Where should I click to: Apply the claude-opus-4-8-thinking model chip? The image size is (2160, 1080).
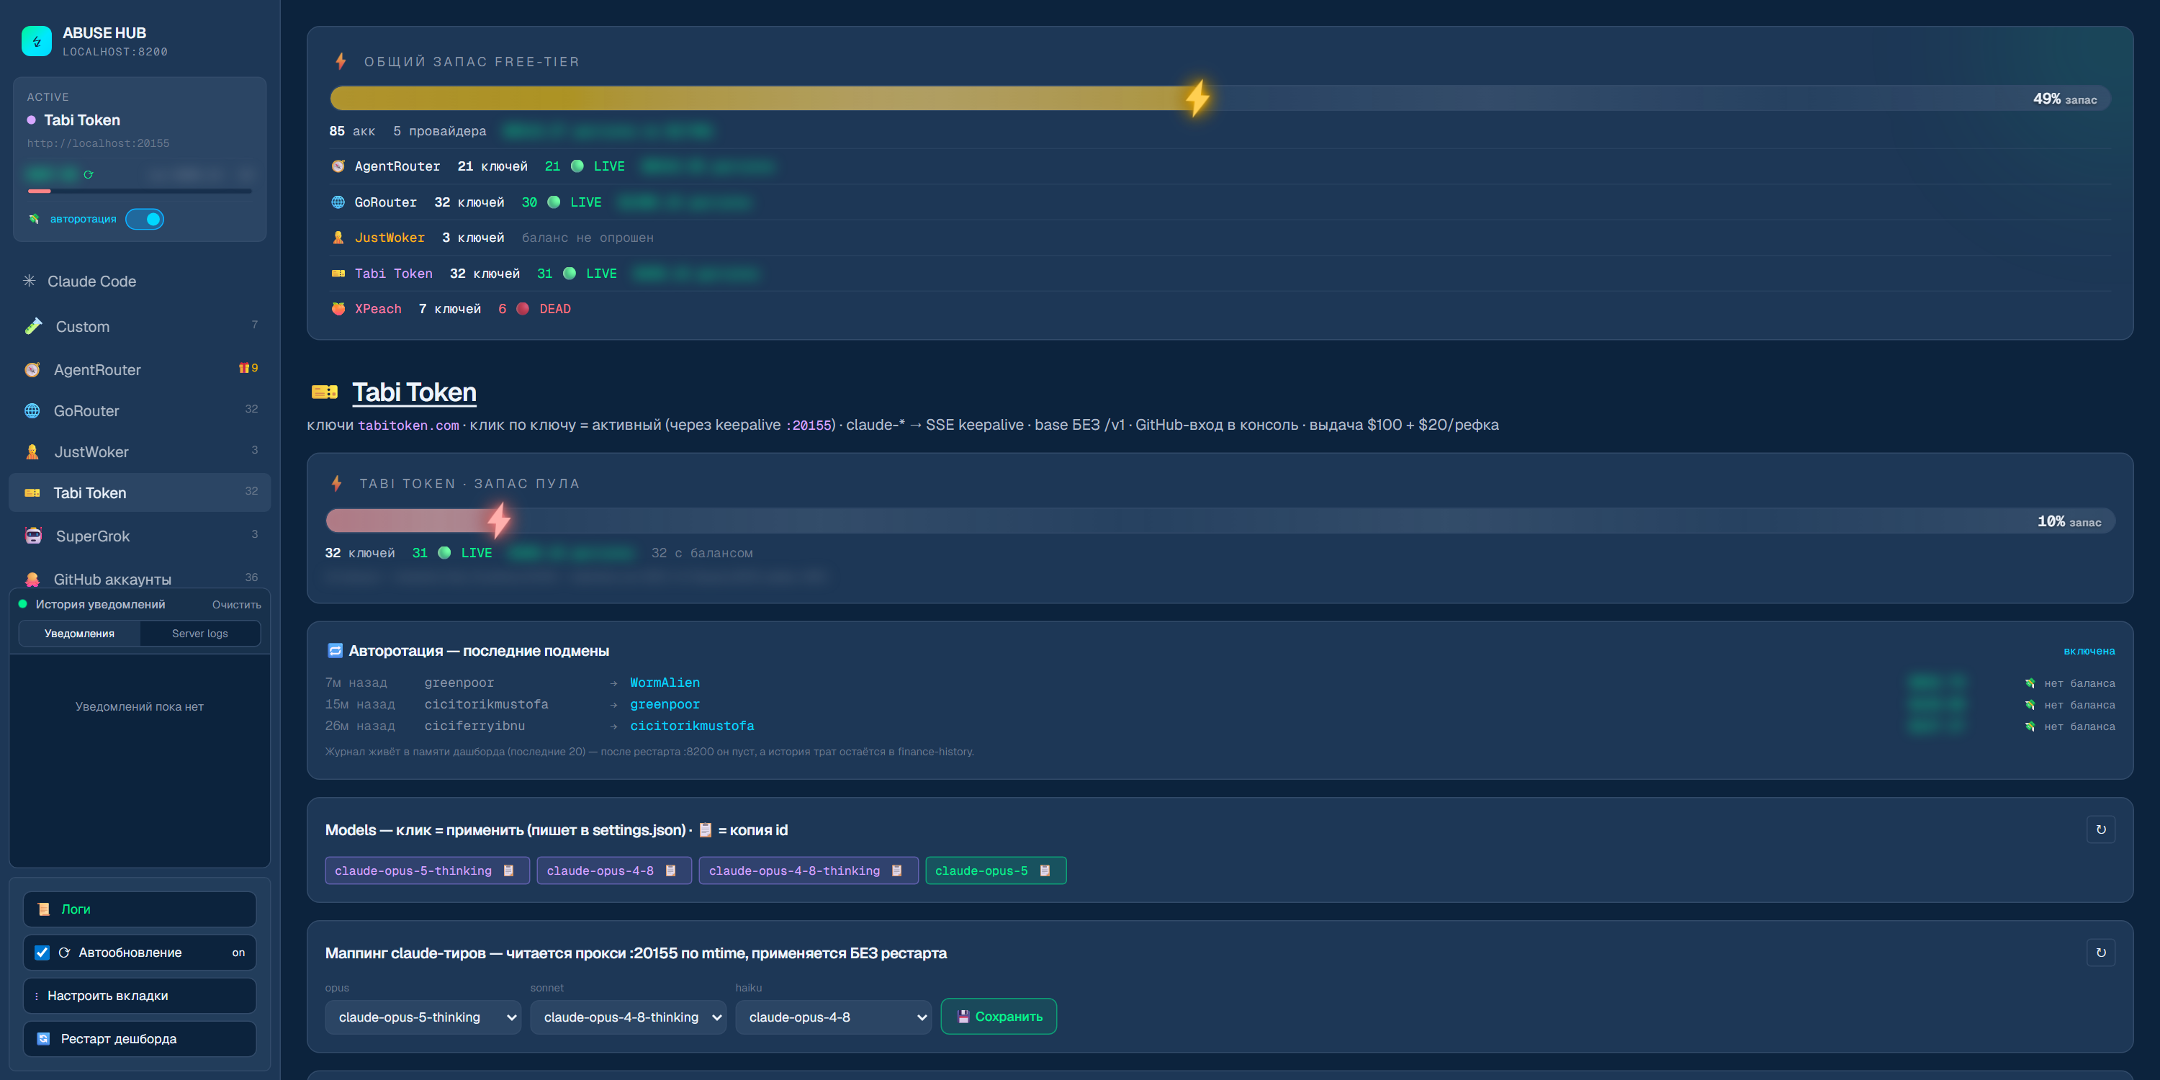(x=794, y=871)
